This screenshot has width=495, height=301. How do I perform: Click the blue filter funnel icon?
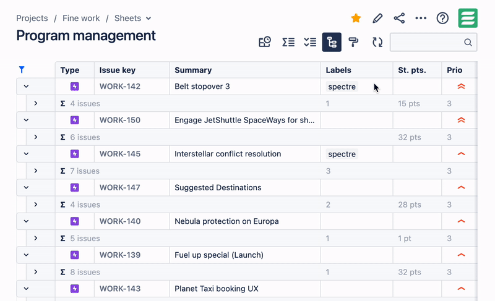[22, 70]
